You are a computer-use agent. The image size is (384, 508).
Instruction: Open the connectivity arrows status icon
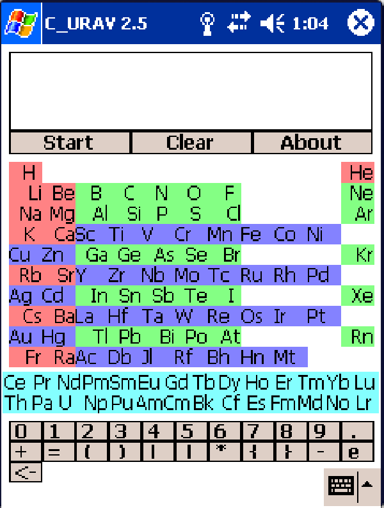(239, 22)
